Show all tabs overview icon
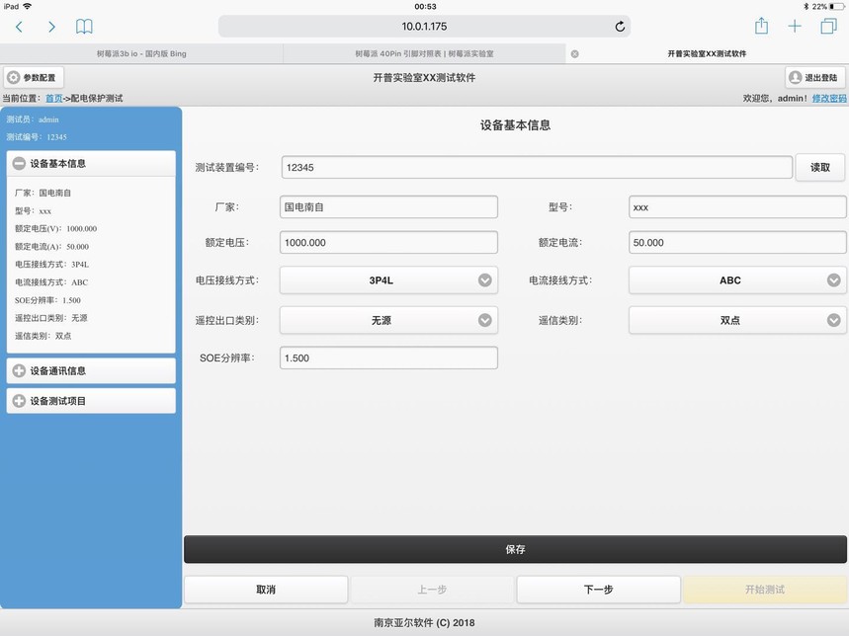The image size is (849, 636). tap(828, 27)
